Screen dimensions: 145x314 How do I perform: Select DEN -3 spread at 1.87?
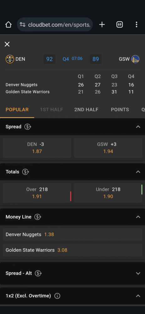click(x=37, y=148)
